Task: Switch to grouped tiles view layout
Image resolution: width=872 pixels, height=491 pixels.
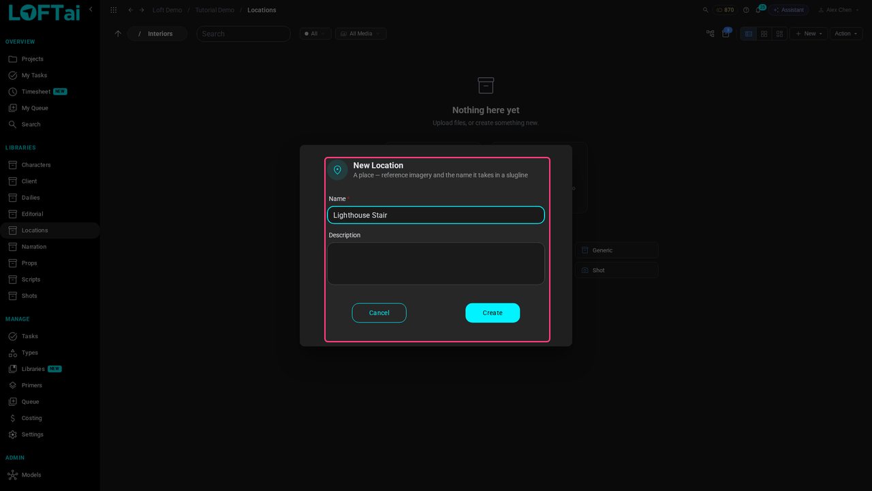Action: click(x=780, y=33)
